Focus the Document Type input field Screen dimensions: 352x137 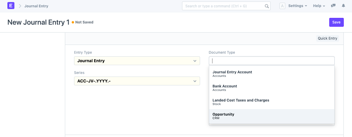tap(271, 61)
